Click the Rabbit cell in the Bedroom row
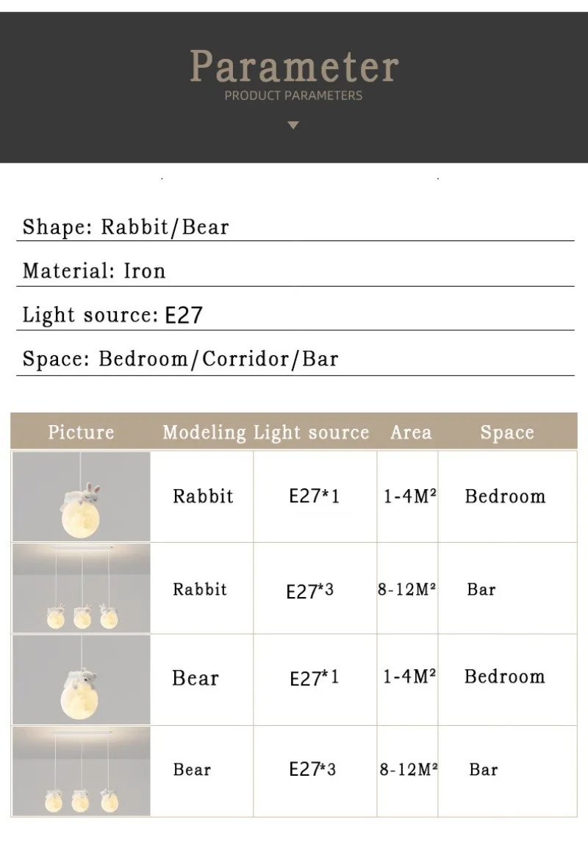 tap(203, 496)
